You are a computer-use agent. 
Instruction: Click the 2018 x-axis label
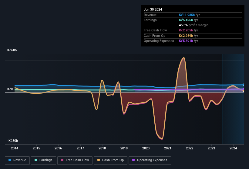click(102, 148)
